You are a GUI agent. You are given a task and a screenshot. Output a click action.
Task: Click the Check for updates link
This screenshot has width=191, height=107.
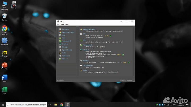(126, 80)
